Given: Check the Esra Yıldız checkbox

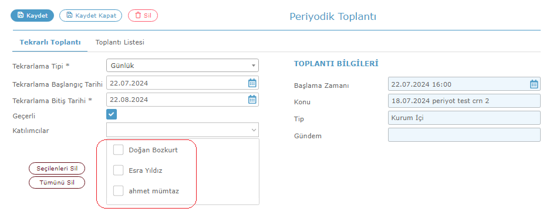Looking at the screenshot, I should (x=118, y=170).
